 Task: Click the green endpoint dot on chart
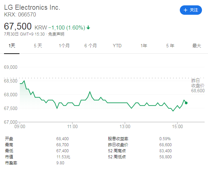pyautogui.click(x=186, y=103)
